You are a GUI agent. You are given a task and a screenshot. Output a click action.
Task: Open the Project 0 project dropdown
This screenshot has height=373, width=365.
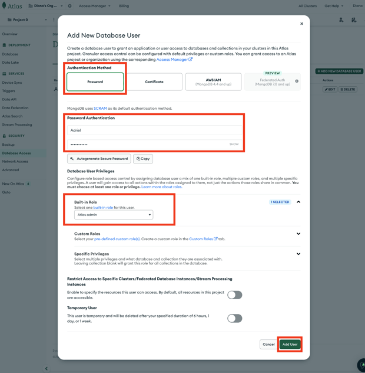(x=27, y=19)
